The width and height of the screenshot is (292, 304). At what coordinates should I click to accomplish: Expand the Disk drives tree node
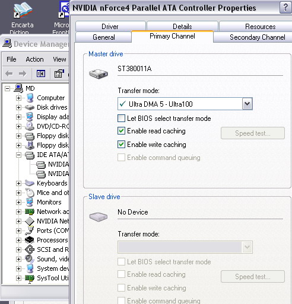point(18,107)
